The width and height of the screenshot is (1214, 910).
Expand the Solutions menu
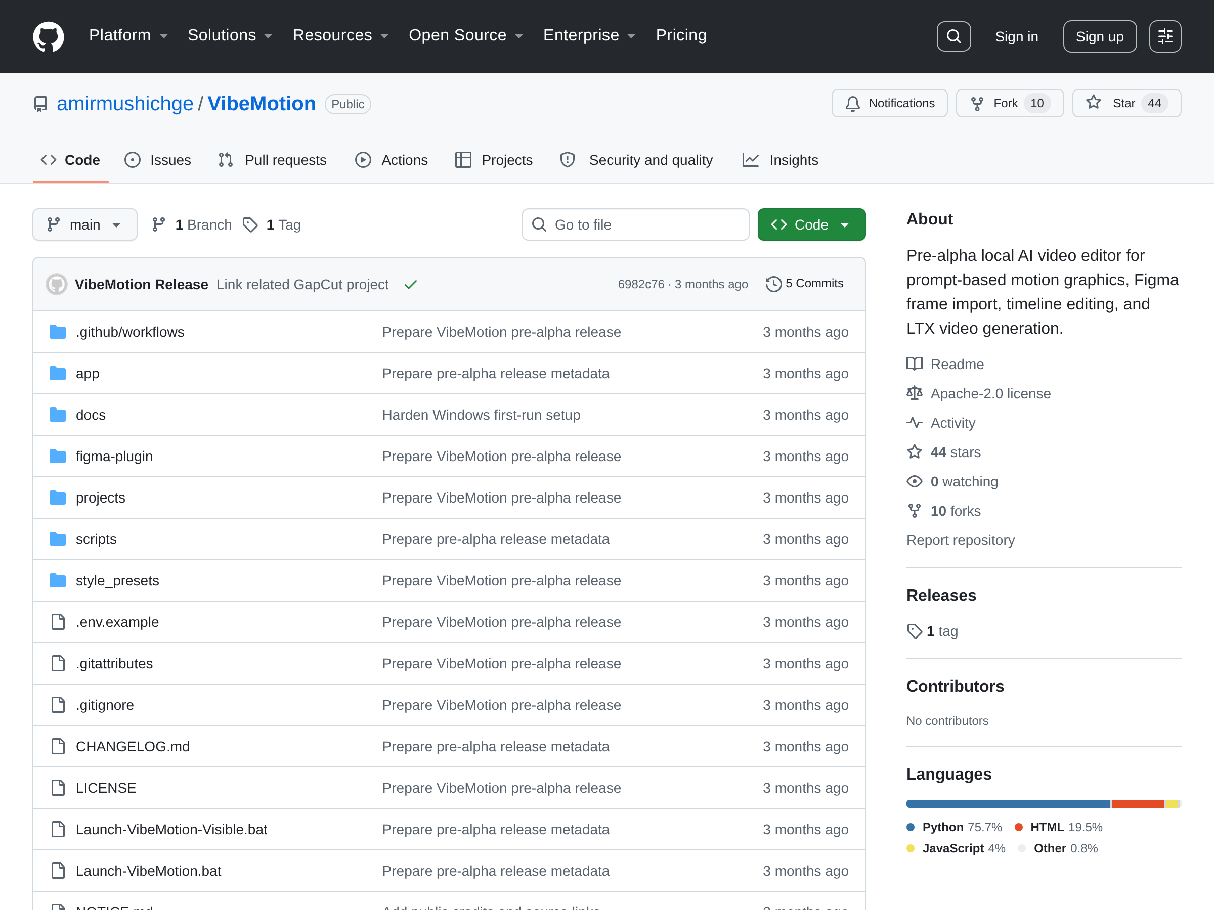[x=230, y=35]
